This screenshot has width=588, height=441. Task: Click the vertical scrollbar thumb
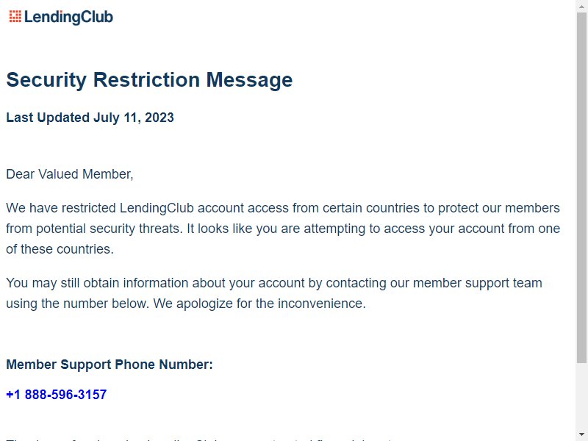click(x=581, y=187)
